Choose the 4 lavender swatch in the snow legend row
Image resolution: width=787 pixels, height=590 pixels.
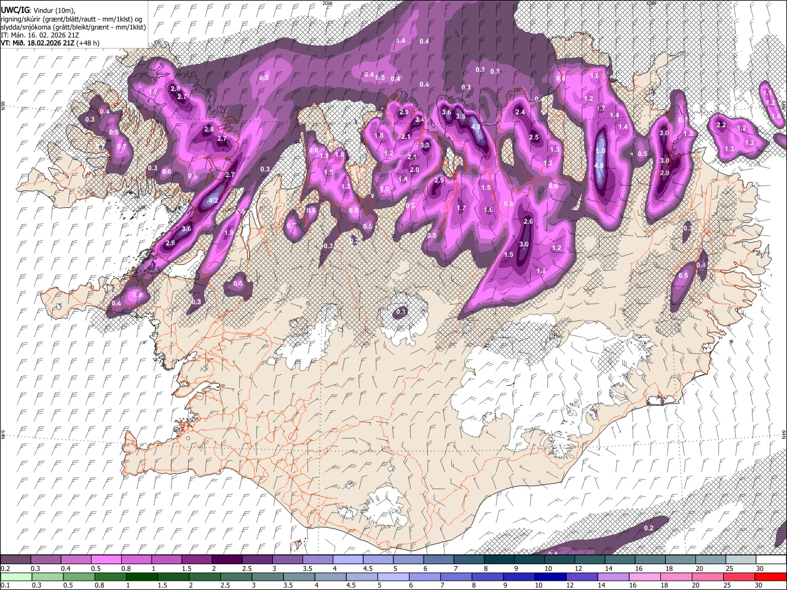point(348,559)
